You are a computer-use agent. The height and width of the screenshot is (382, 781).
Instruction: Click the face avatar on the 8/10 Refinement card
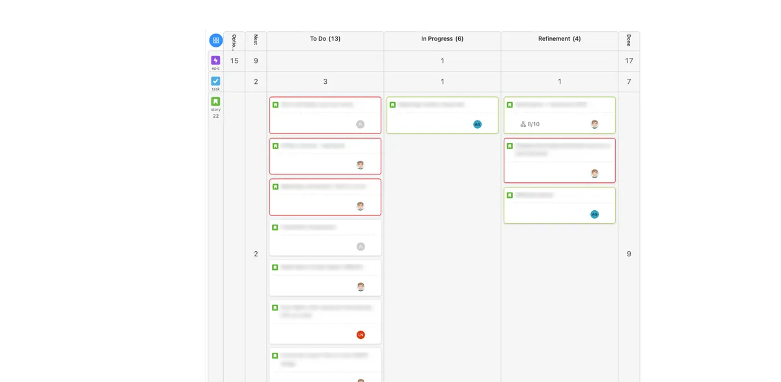[x=594, y=124]
